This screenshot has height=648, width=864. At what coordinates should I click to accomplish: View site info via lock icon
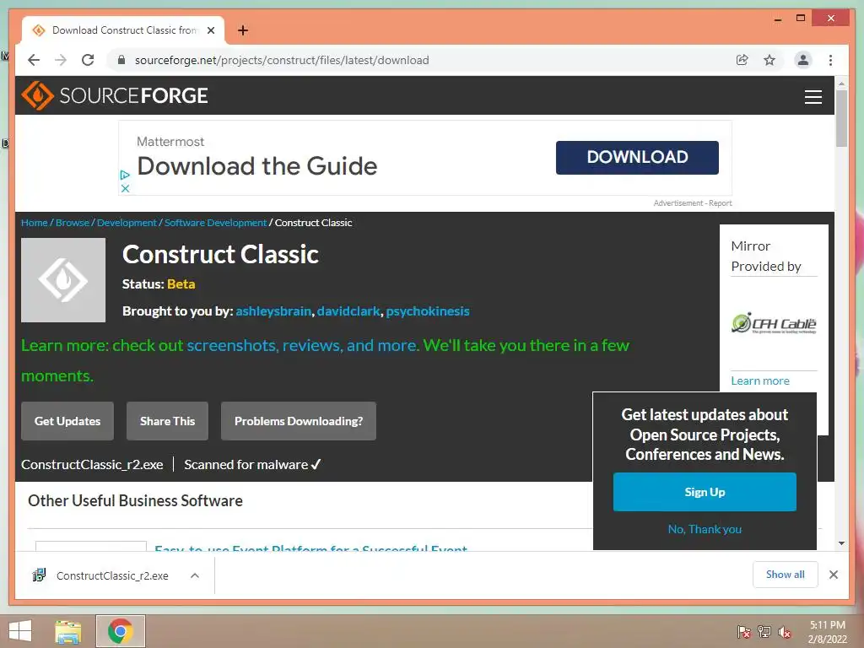[121, 60]
